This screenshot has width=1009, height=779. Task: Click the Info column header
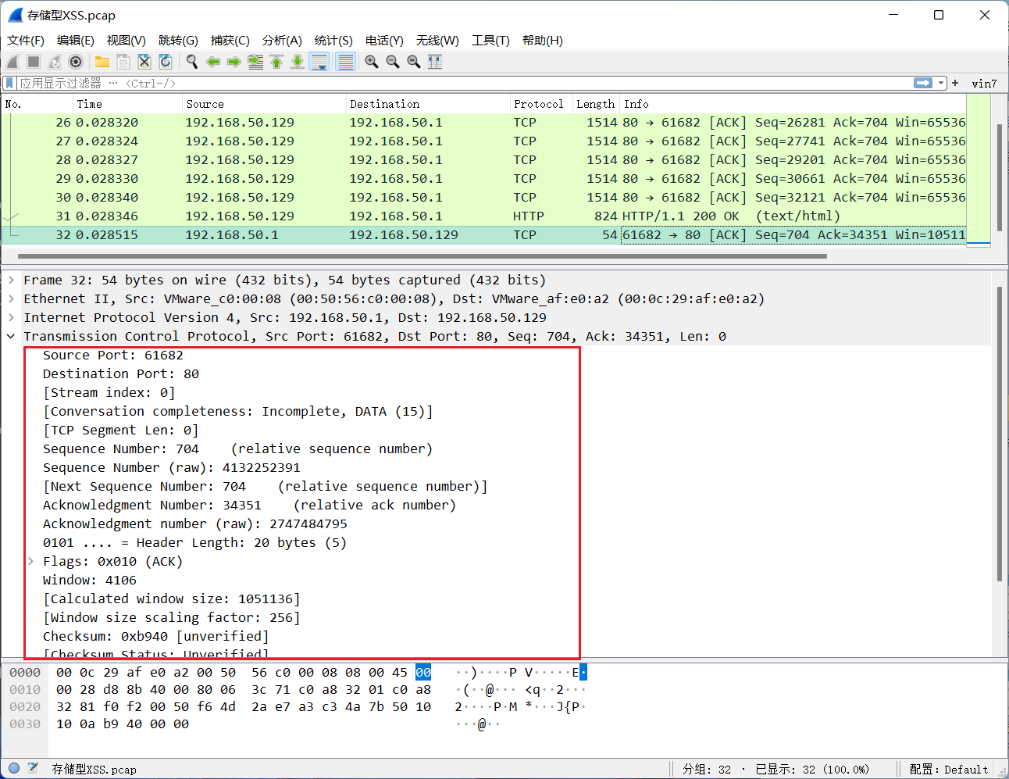click(793, 104)
